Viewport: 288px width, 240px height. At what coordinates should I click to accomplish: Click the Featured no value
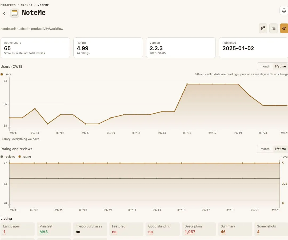(x=114, y=232)
